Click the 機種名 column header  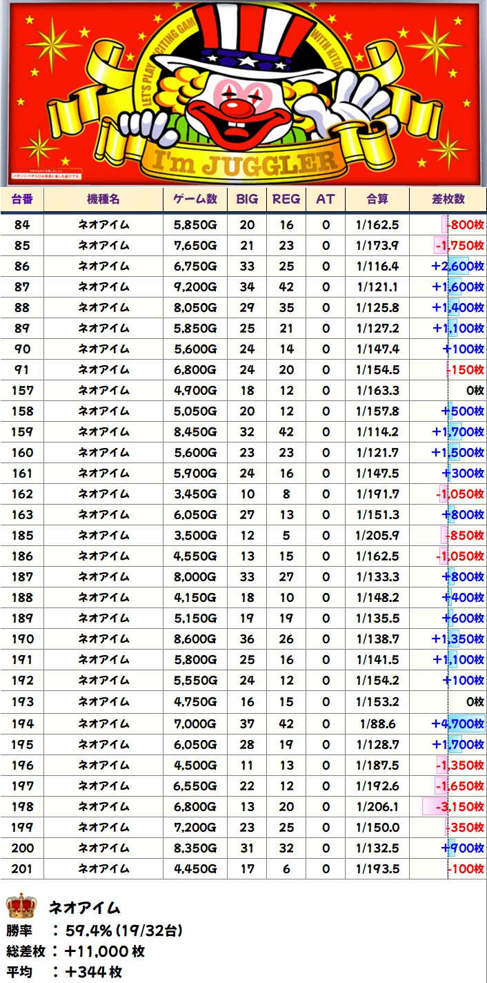click(103, 199)
